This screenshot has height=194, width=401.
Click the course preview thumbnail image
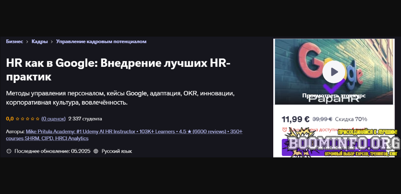(x=334, y=72)
